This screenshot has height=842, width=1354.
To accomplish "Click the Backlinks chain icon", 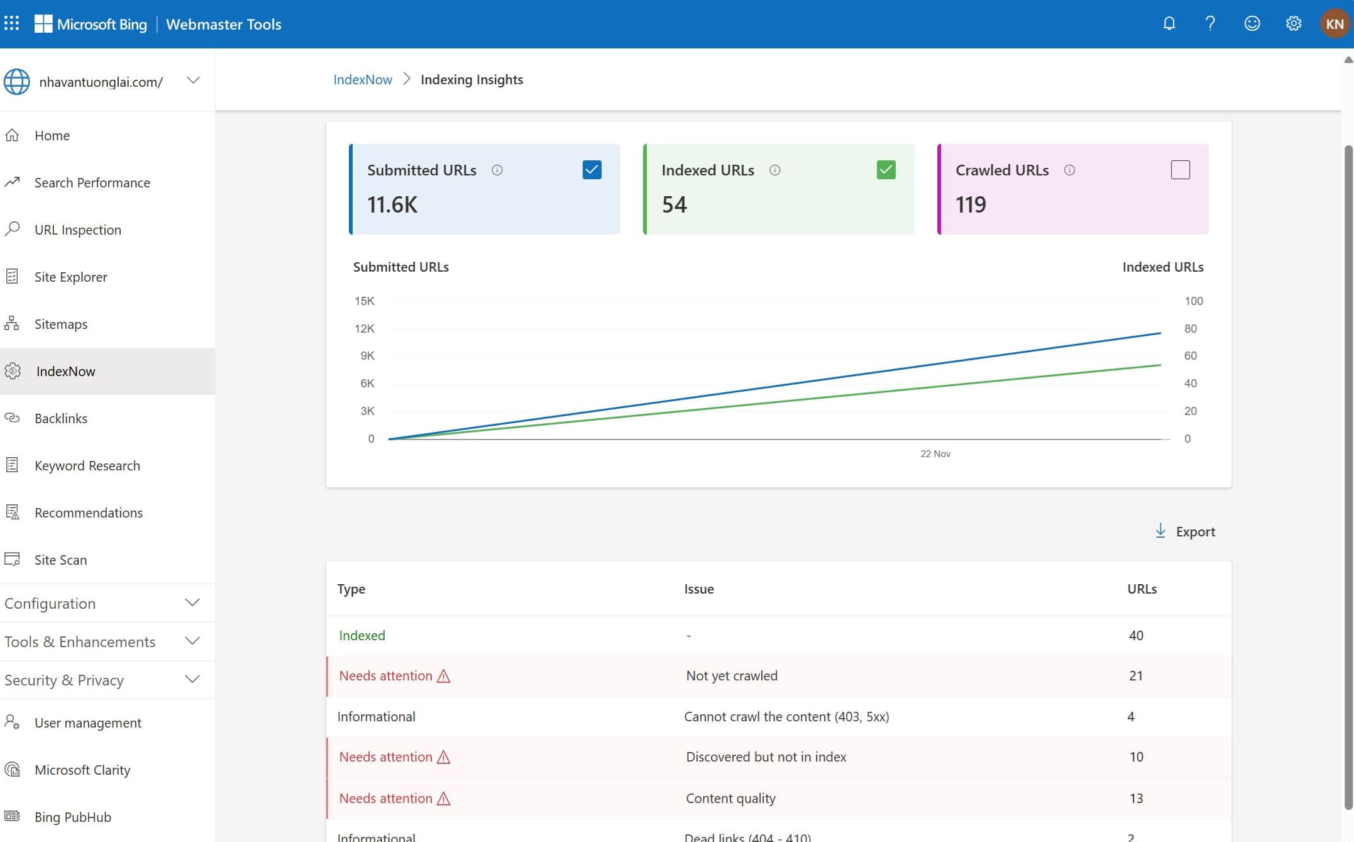I will [x=12, y=418].
